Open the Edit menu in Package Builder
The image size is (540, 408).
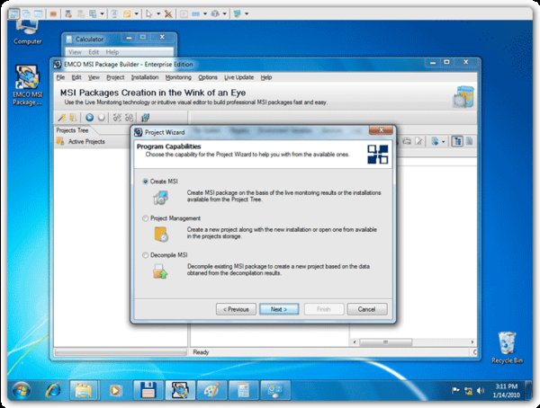[76, 77]
